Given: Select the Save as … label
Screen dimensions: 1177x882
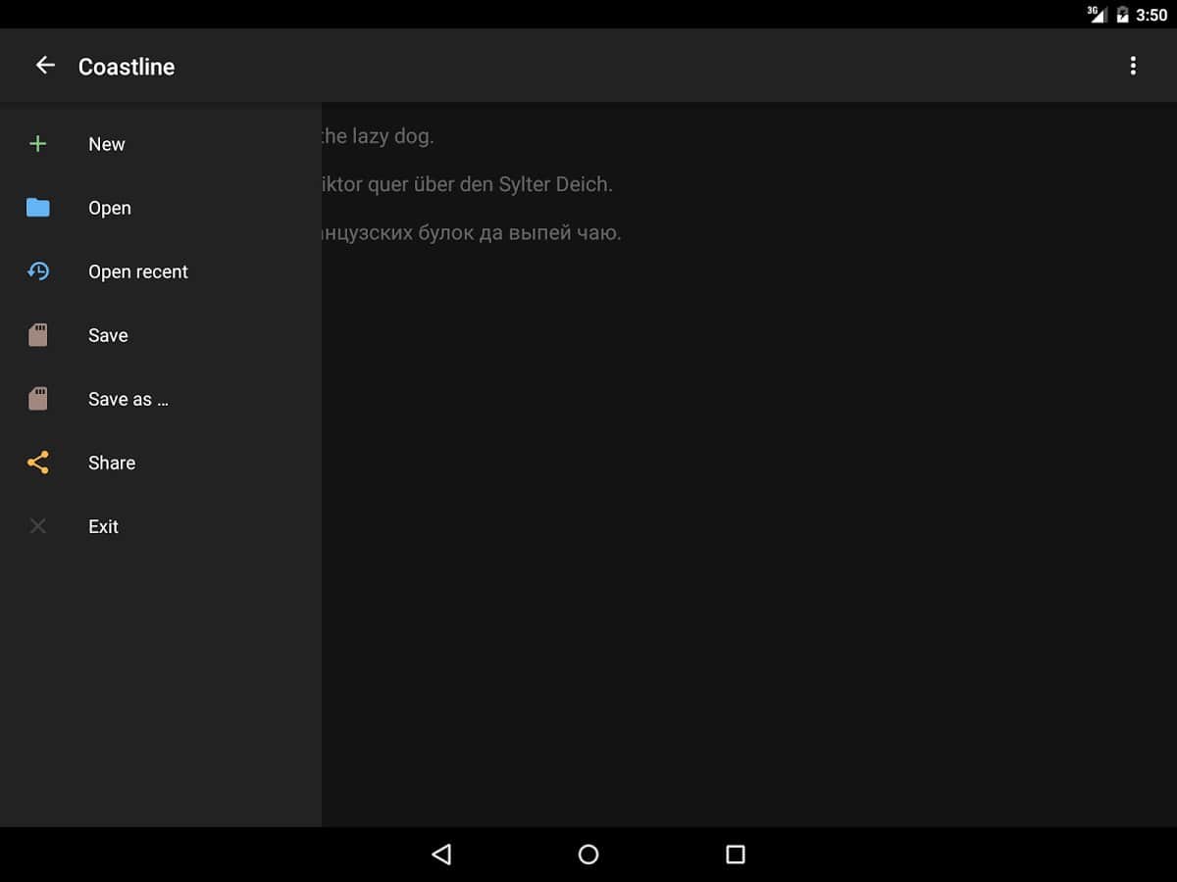Looking at the screenshot, I should click(x=128, y=399).
